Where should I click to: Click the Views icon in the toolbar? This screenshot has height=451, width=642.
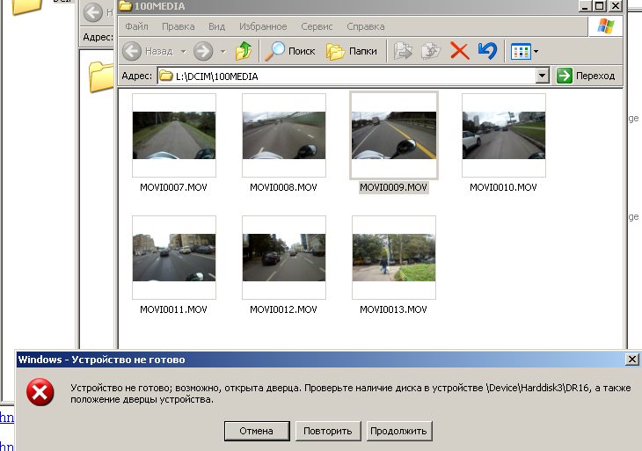pyautogui.click(x=521, y=51)
